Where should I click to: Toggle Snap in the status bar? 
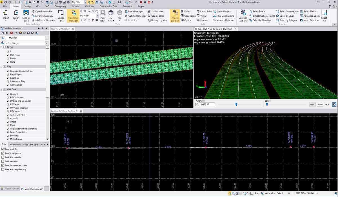point(257,193)
